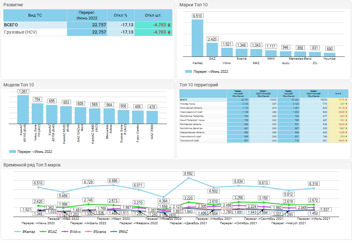The width and height of the screenshot is (352, 249).
Task: Click down arrow for Приморский край row
Action: [x=346, y=140]
